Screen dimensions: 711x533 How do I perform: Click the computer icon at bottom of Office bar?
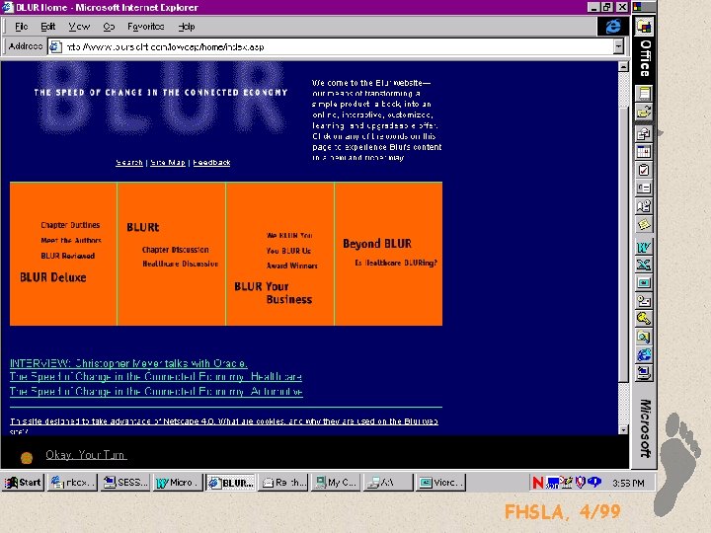(x=644, y=373)
